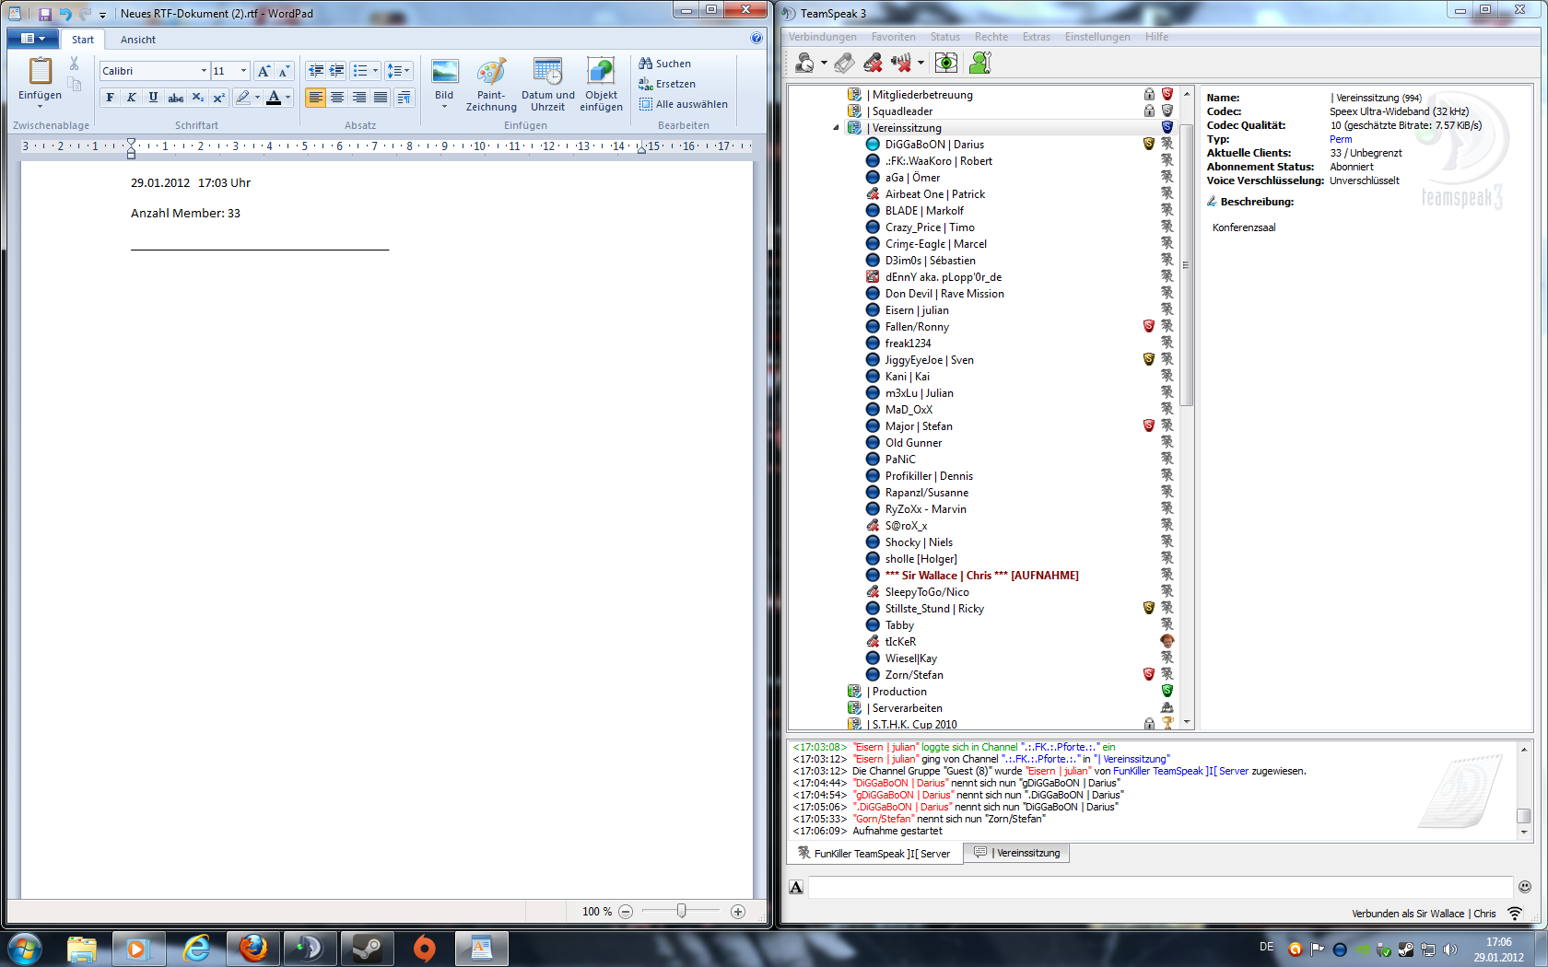Undo via quick access toolbar in WordPad
The height and width of the screenshot is (967, 1548).
click(x=65, y=14)
